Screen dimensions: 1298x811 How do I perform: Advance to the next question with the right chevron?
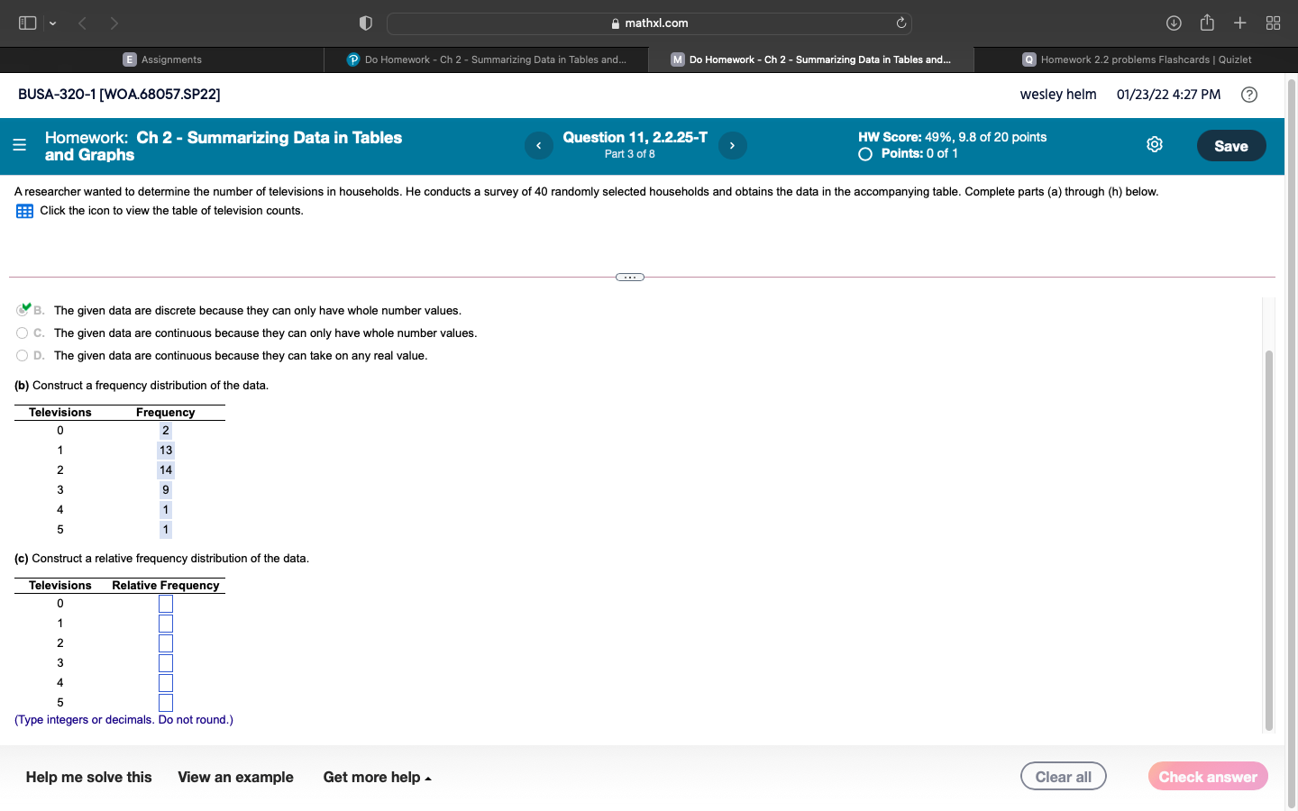tap(732, 145)
